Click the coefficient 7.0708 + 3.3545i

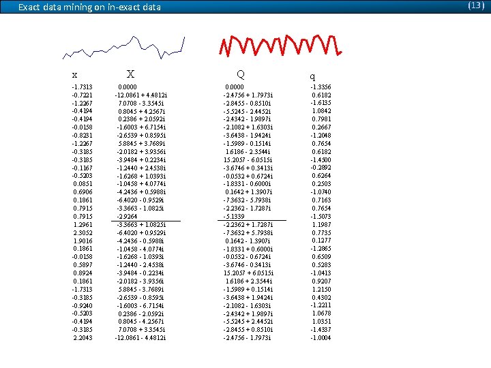tap(142, 330)
